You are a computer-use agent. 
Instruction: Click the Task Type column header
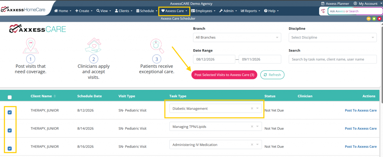178,96
